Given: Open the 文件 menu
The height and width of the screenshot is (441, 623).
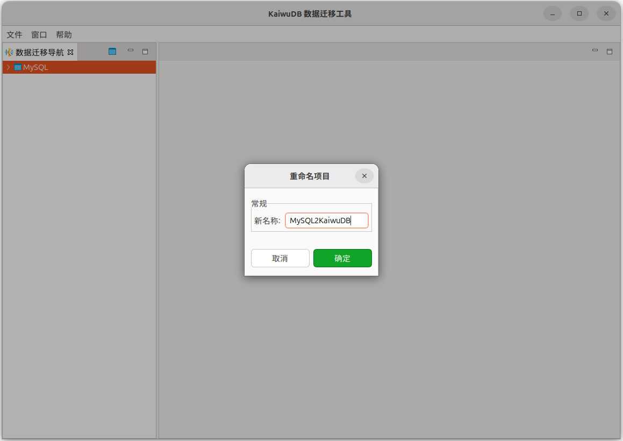Looking at the screenshot, I should pyautogui.click(x=15, y=34).
